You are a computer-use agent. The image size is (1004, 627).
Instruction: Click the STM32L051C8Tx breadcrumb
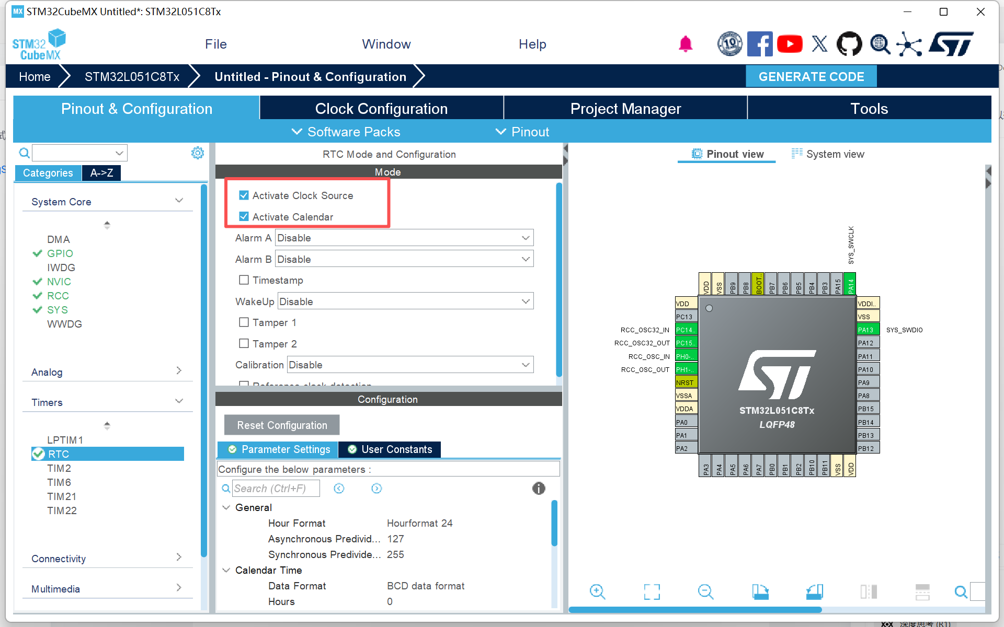coord(132,77)
